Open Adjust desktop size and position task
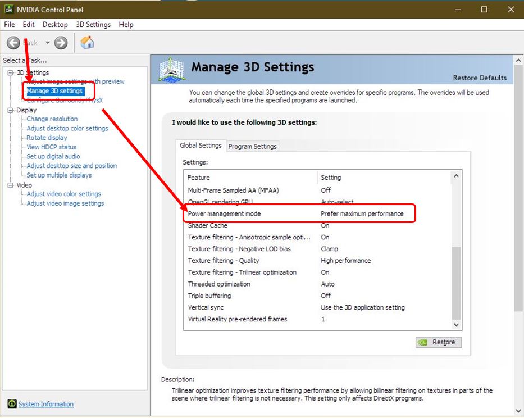The height and width of the screenshot is (418, 524). tap(72, 166)
